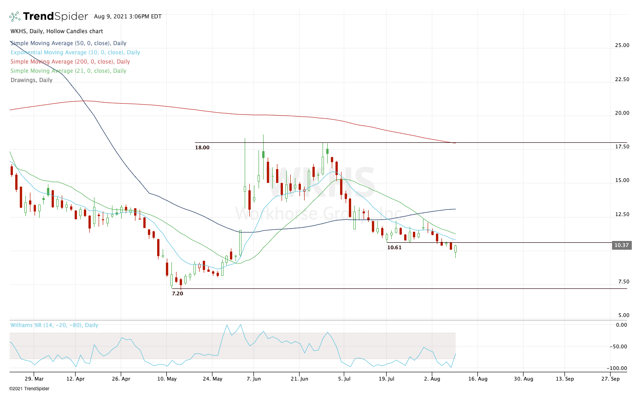Toggle the Simple Moving Average 50 legend

coord(68,43)
